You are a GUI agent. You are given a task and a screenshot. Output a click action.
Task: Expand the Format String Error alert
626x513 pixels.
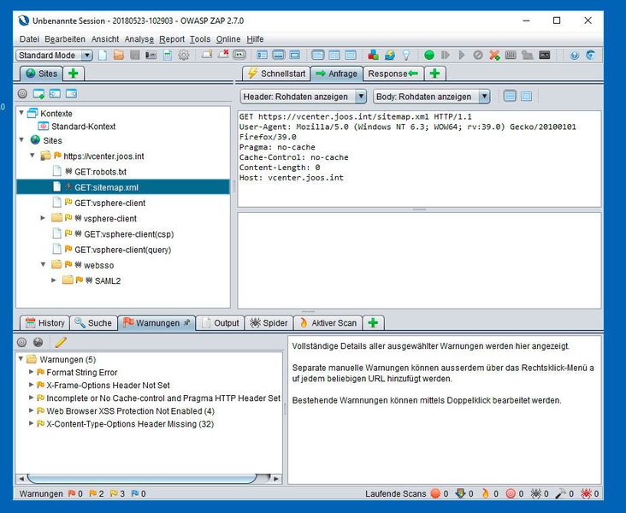point(31,372)
